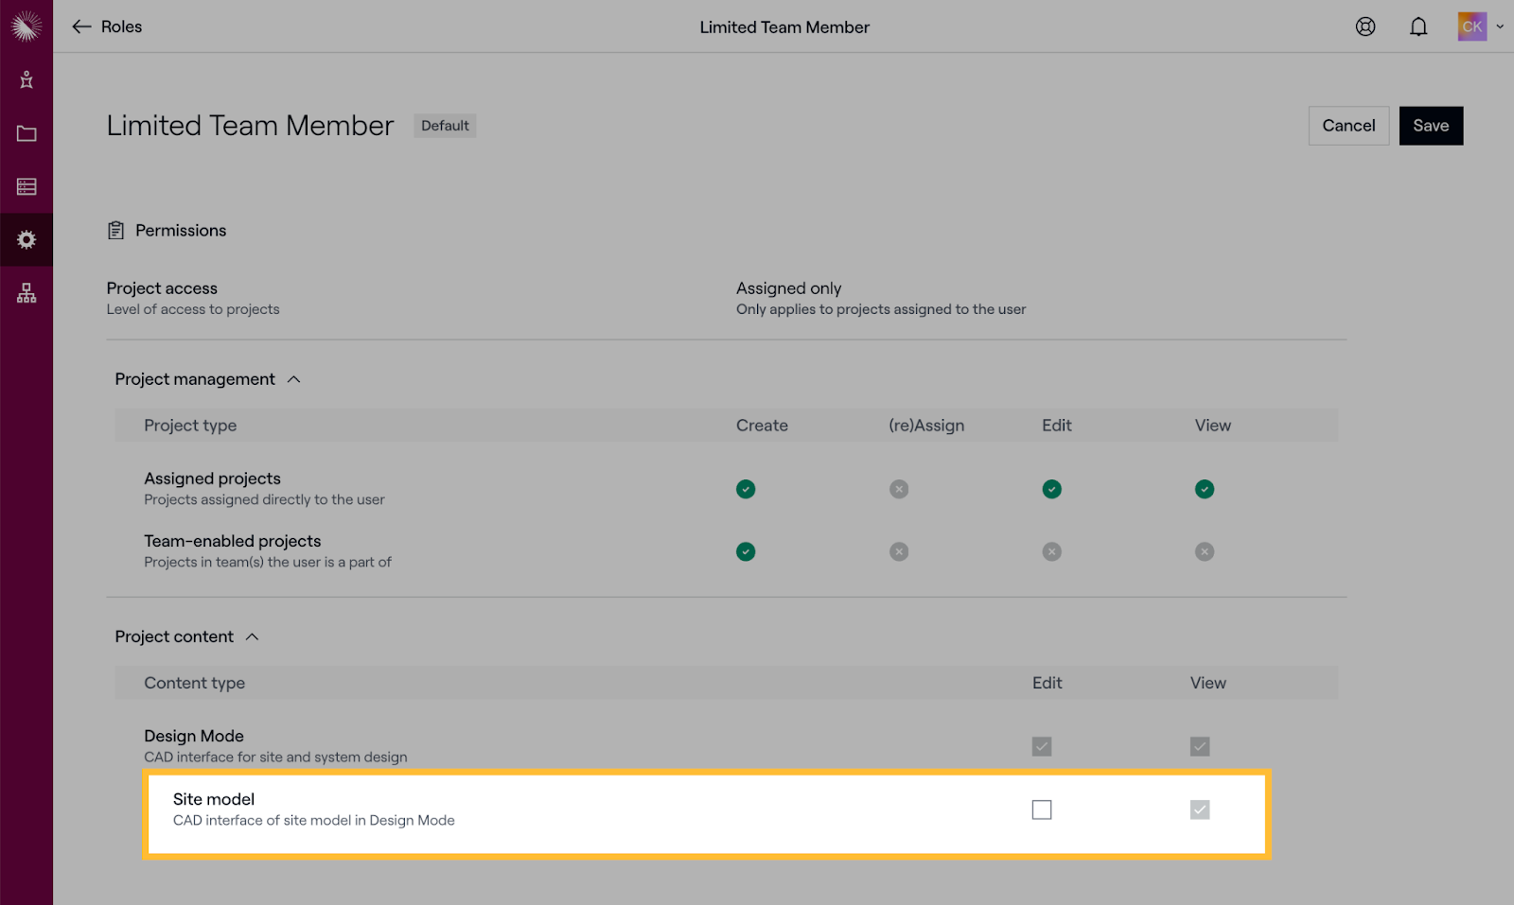Open the notifications bell
Viewport: 1514px width, 905px height.
pyautogui.click(x=1418, y=26)
